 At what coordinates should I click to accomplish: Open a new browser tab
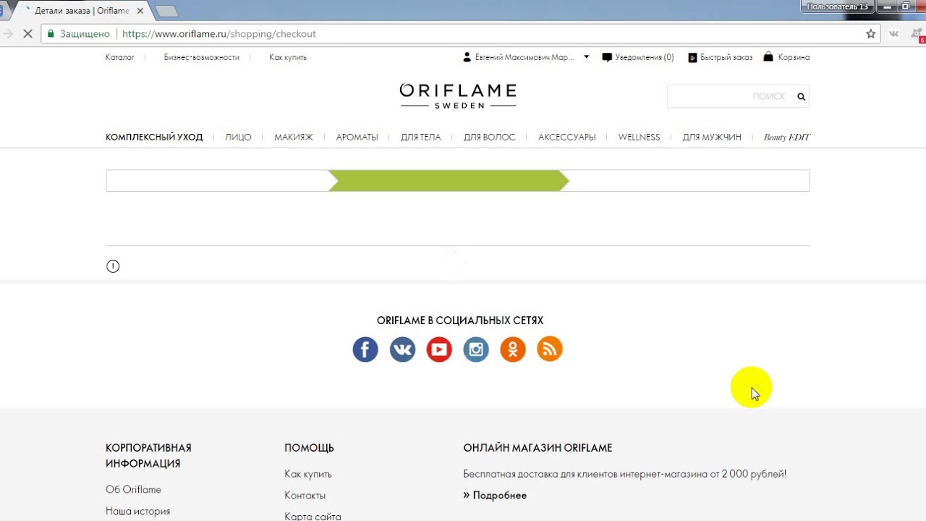pyautogui.click(x=166, y=11)
